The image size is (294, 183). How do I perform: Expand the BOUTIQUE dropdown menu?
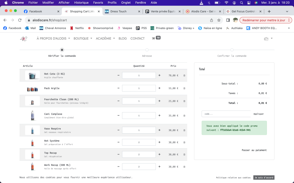coord(83,38)
